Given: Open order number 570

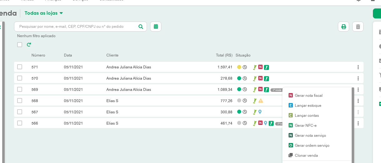Looking at the screenshot, I should click(35, 78).
